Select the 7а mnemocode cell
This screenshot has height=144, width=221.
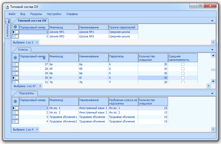click(x=64, y=82)
